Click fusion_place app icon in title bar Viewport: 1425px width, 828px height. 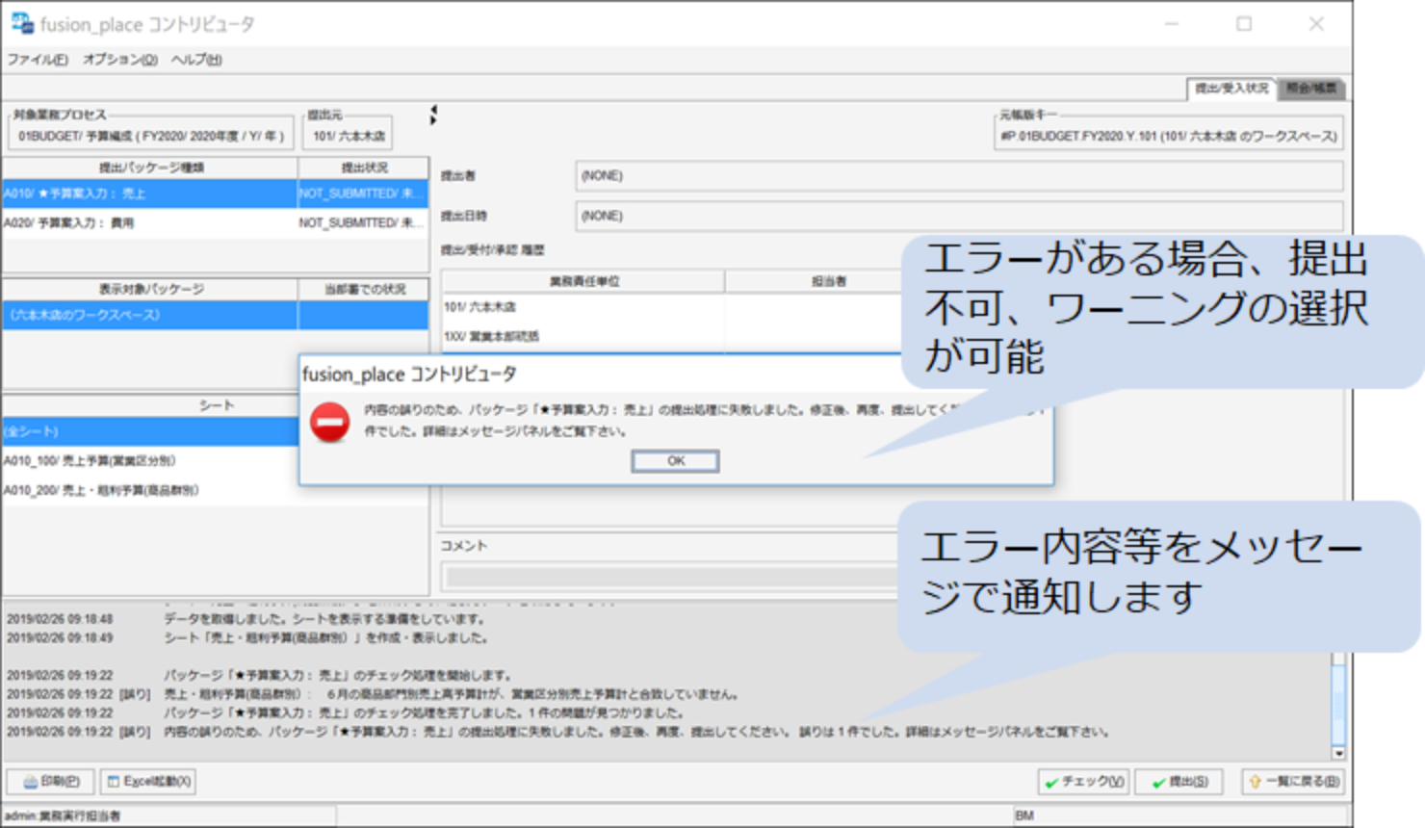(x=21, y=23)
